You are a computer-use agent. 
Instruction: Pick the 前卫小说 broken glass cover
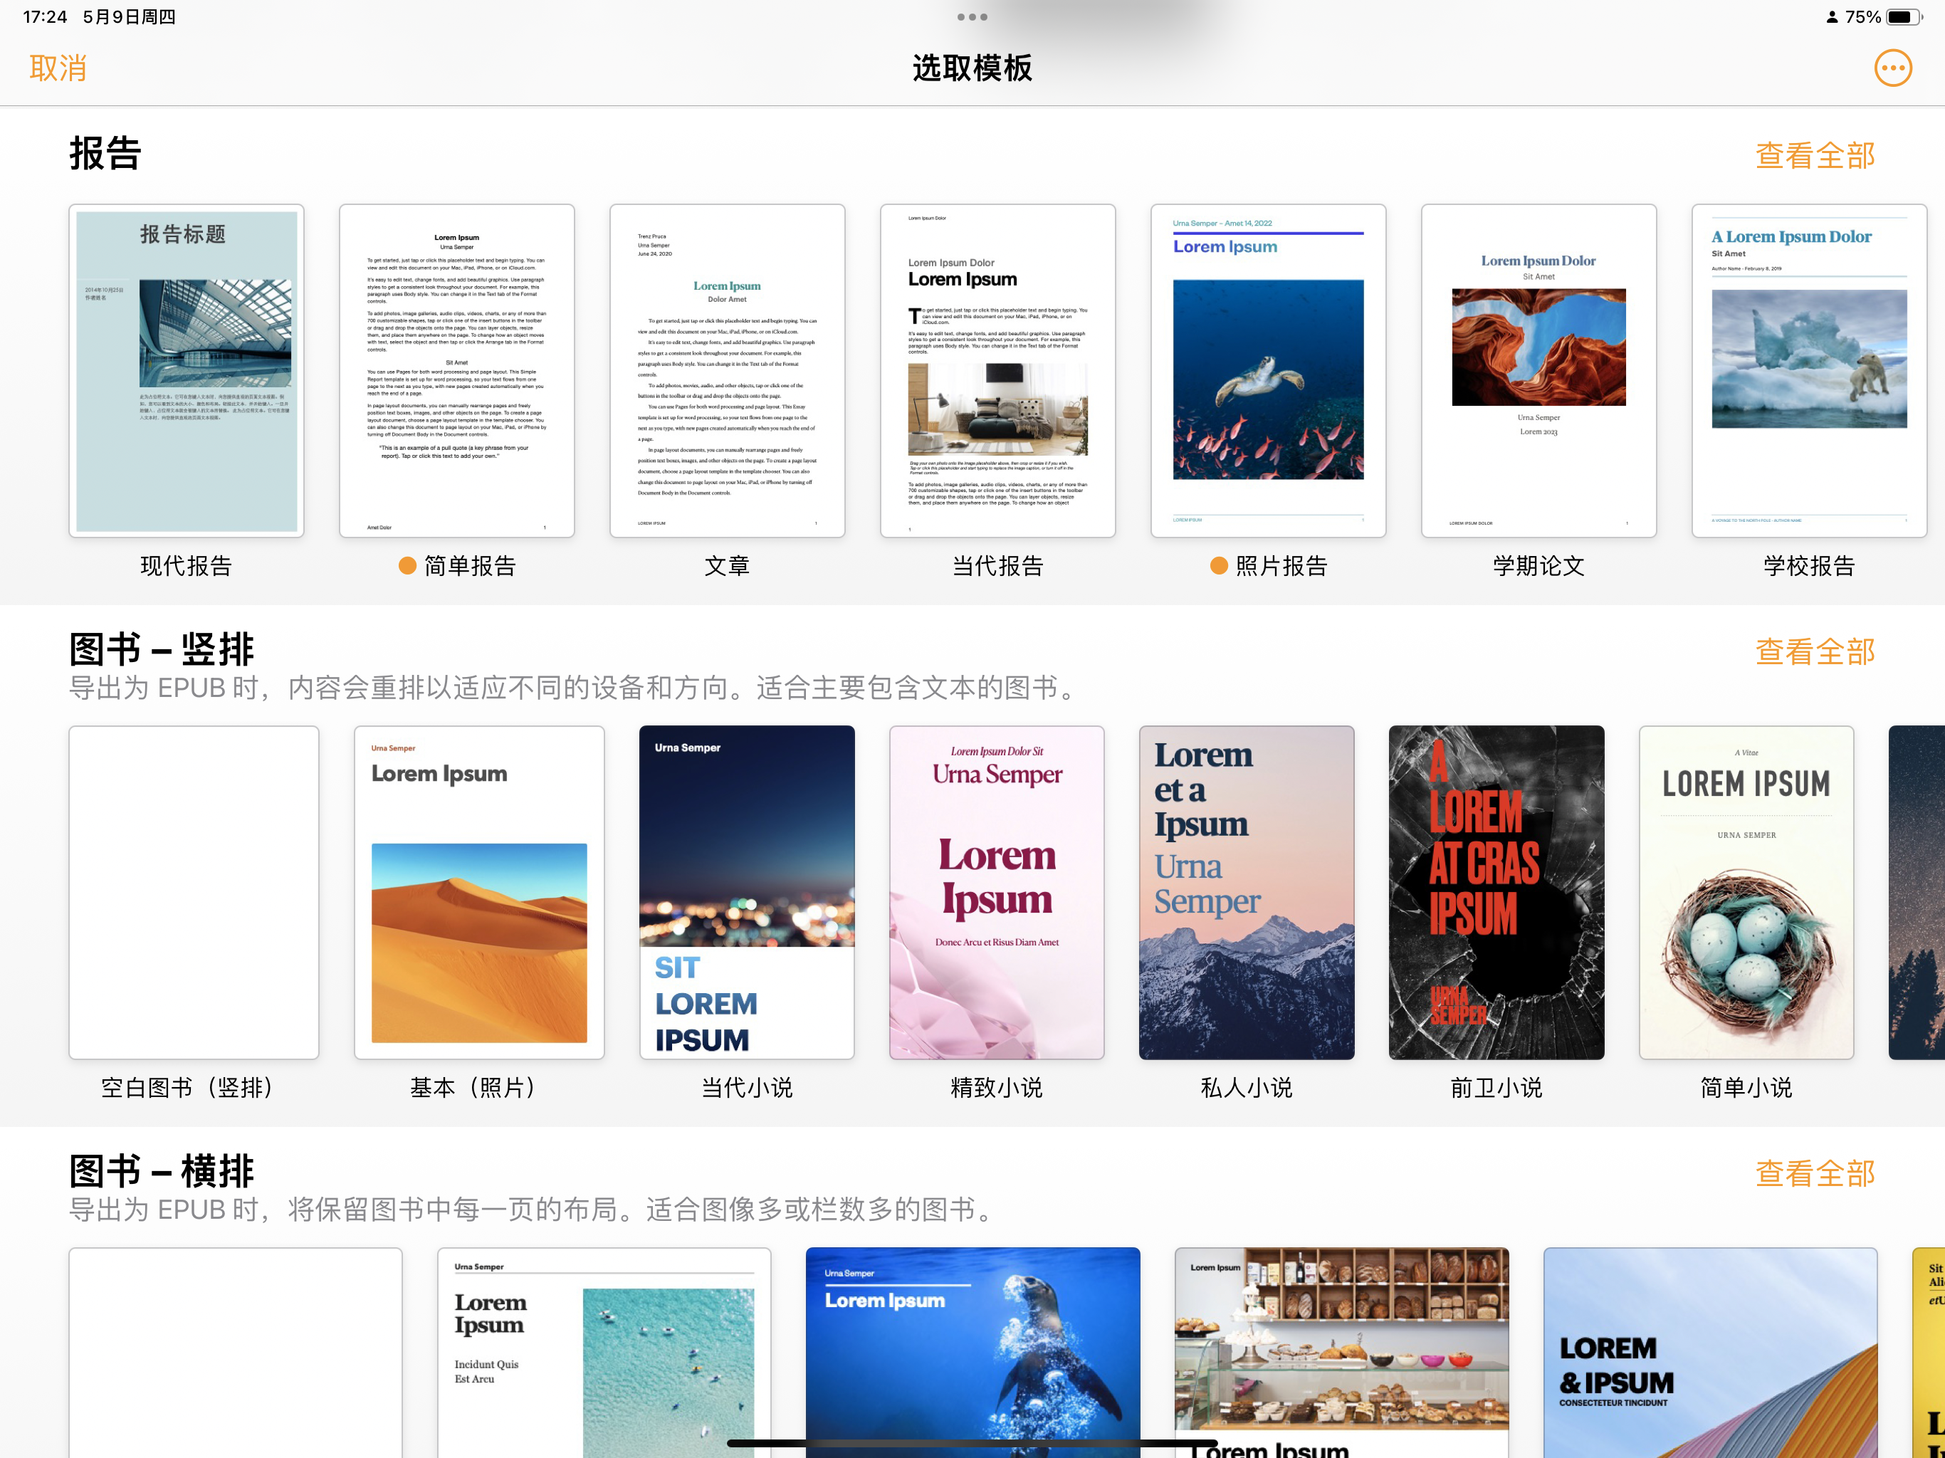click(x=1496, y=892)
